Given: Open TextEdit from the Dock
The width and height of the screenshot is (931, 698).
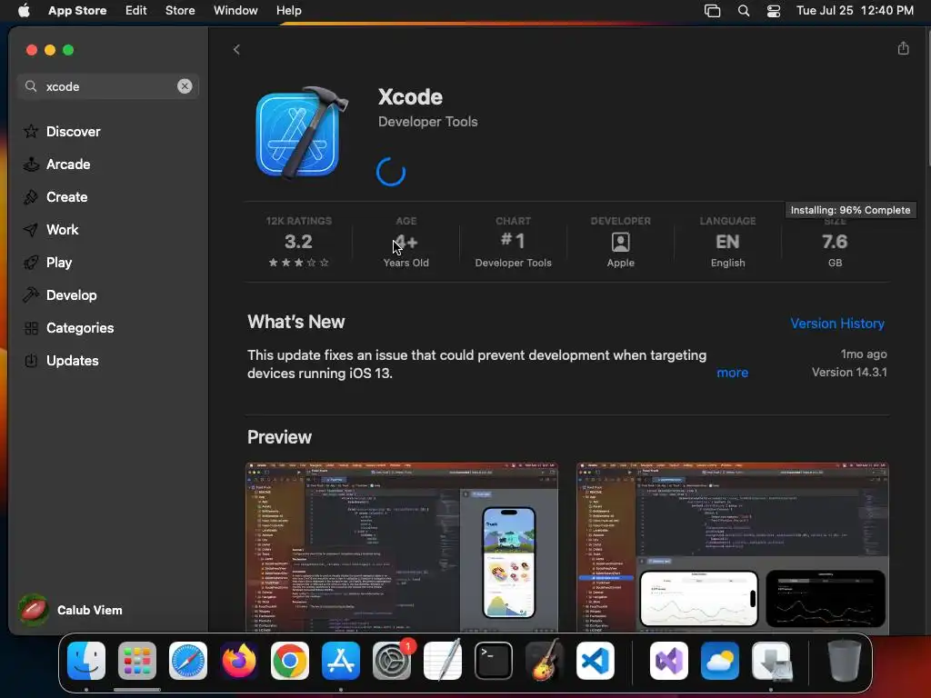Looking at the screenshot, I should pos(443,660).
